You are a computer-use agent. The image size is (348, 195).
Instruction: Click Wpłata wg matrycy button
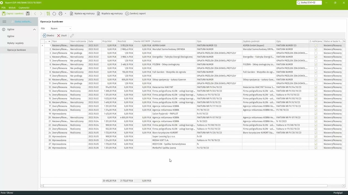[82, 14]
